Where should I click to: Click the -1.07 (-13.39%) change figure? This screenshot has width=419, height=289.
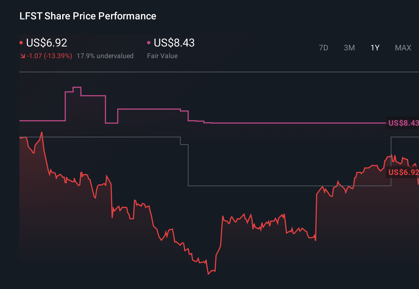click(49, 56)
